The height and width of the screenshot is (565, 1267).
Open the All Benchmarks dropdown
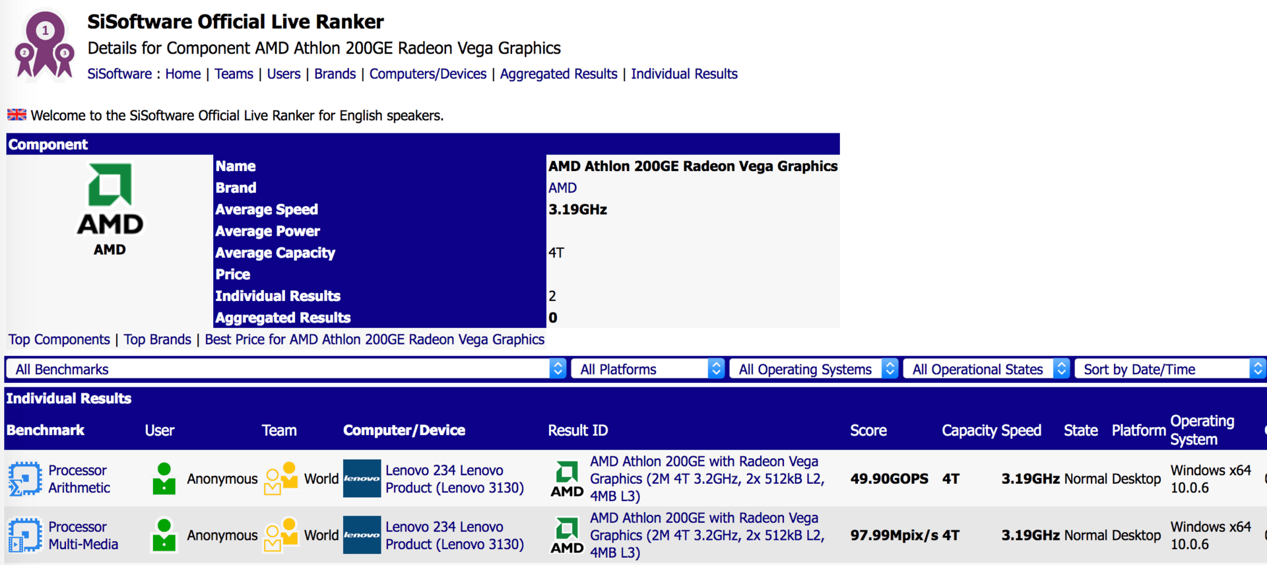point(286,369)
